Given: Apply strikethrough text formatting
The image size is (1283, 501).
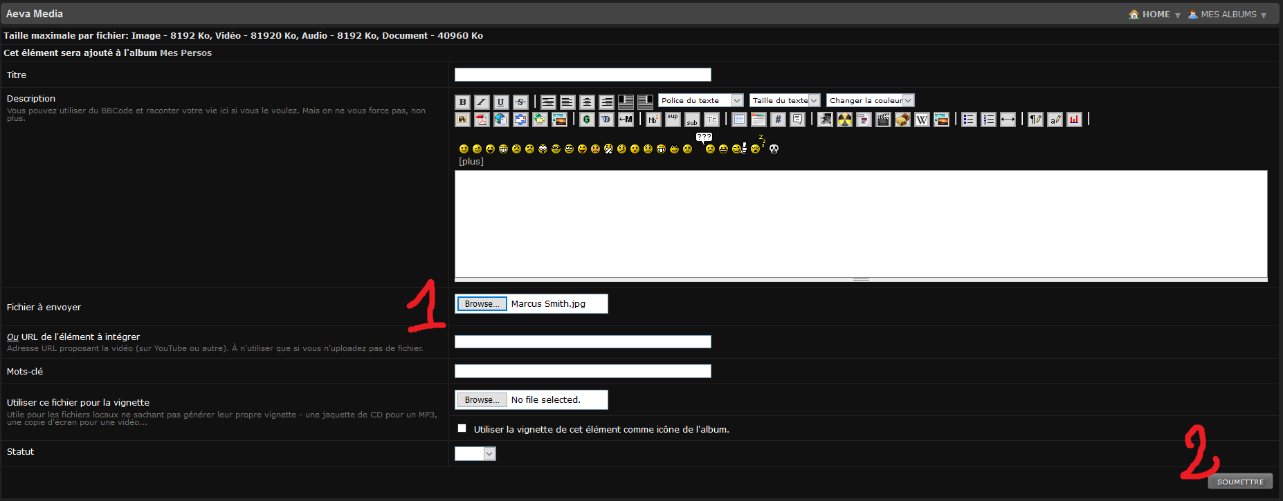Looking at the screenshot, I should 520,102.
